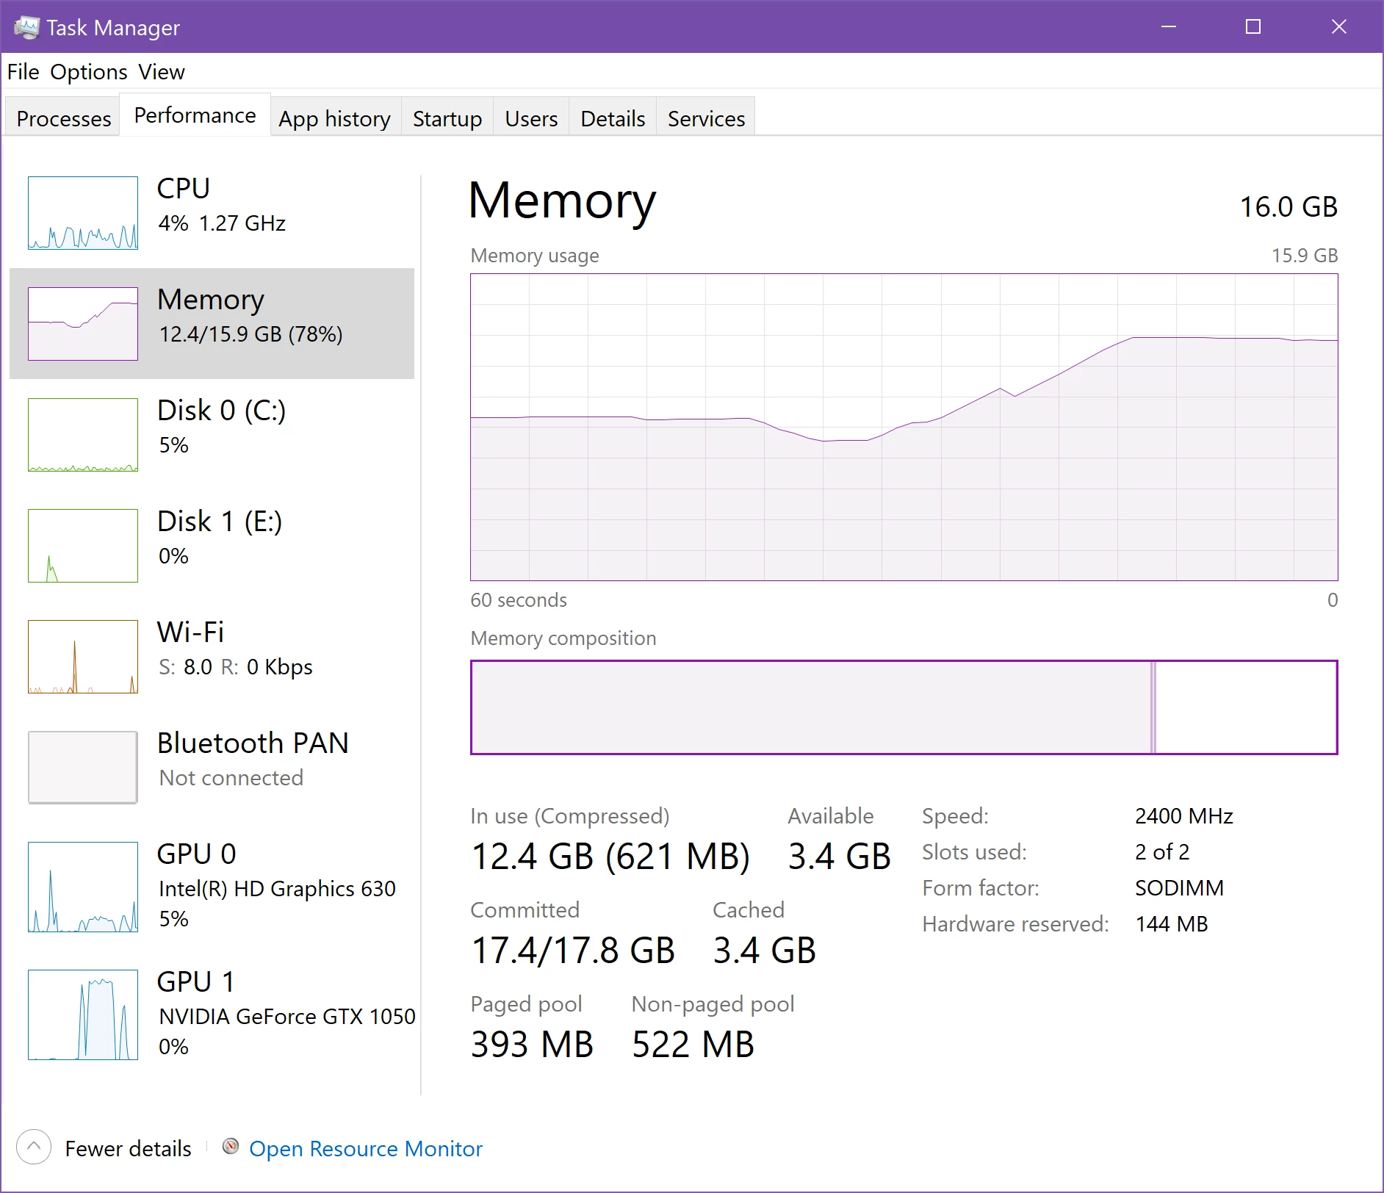Go to the Startup tab
This screenshot has width=1384, height=1193.
pos(447,118)
